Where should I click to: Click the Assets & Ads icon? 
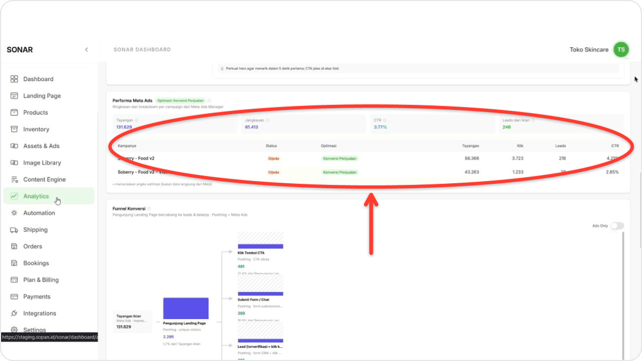(14, 146)
